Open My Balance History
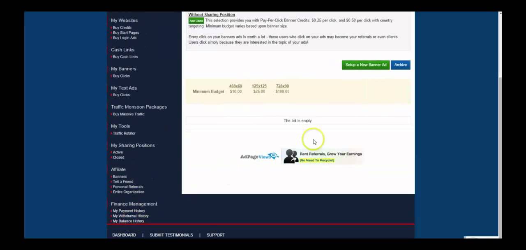This screenshot has height=250, width=526. tap(128, 221)
